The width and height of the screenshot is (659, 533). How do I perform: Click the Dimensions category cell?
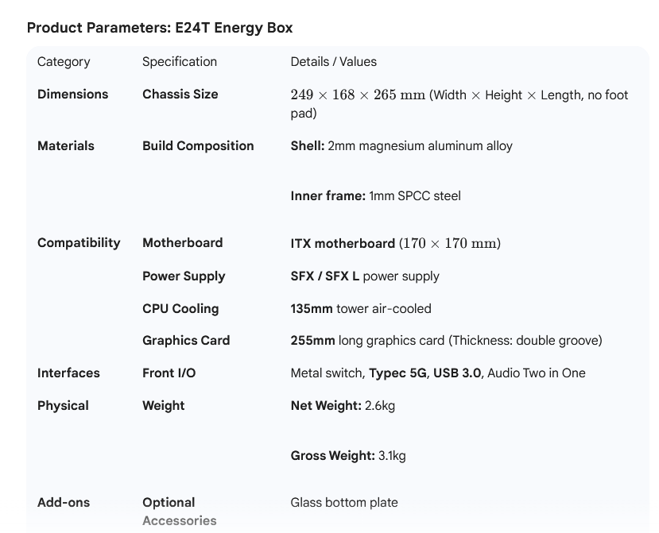point(72,94)
